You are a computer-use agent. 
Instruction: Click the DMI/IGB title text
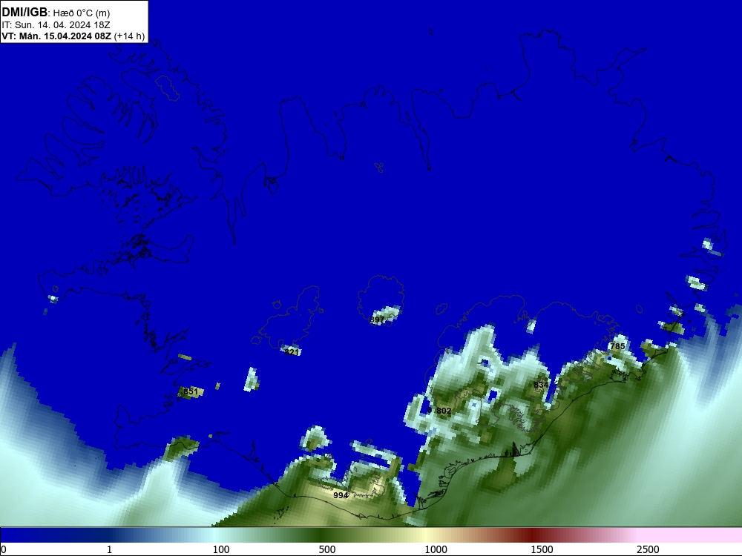pyautogui.click(x=24, y=13)
